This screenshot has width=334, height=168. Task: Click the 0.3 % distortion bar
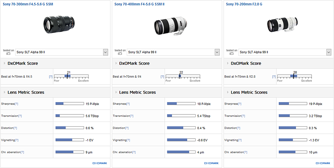click(x=293, y=128)
